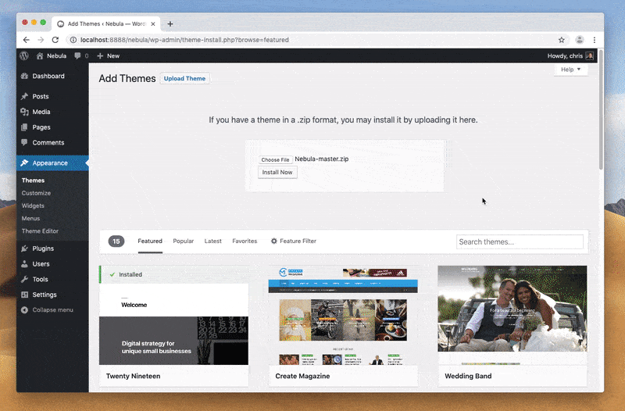The width and height of the screenshot is (625, 411).
Task: Click the Settings sliders icon
Action: (25, 295)
